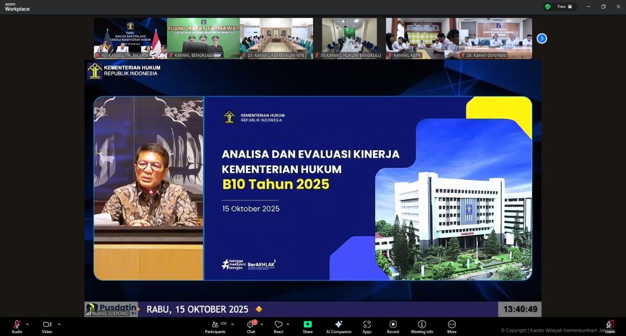Open the Participants panel
The image size is (626, 336).
[x=215, y=327]
